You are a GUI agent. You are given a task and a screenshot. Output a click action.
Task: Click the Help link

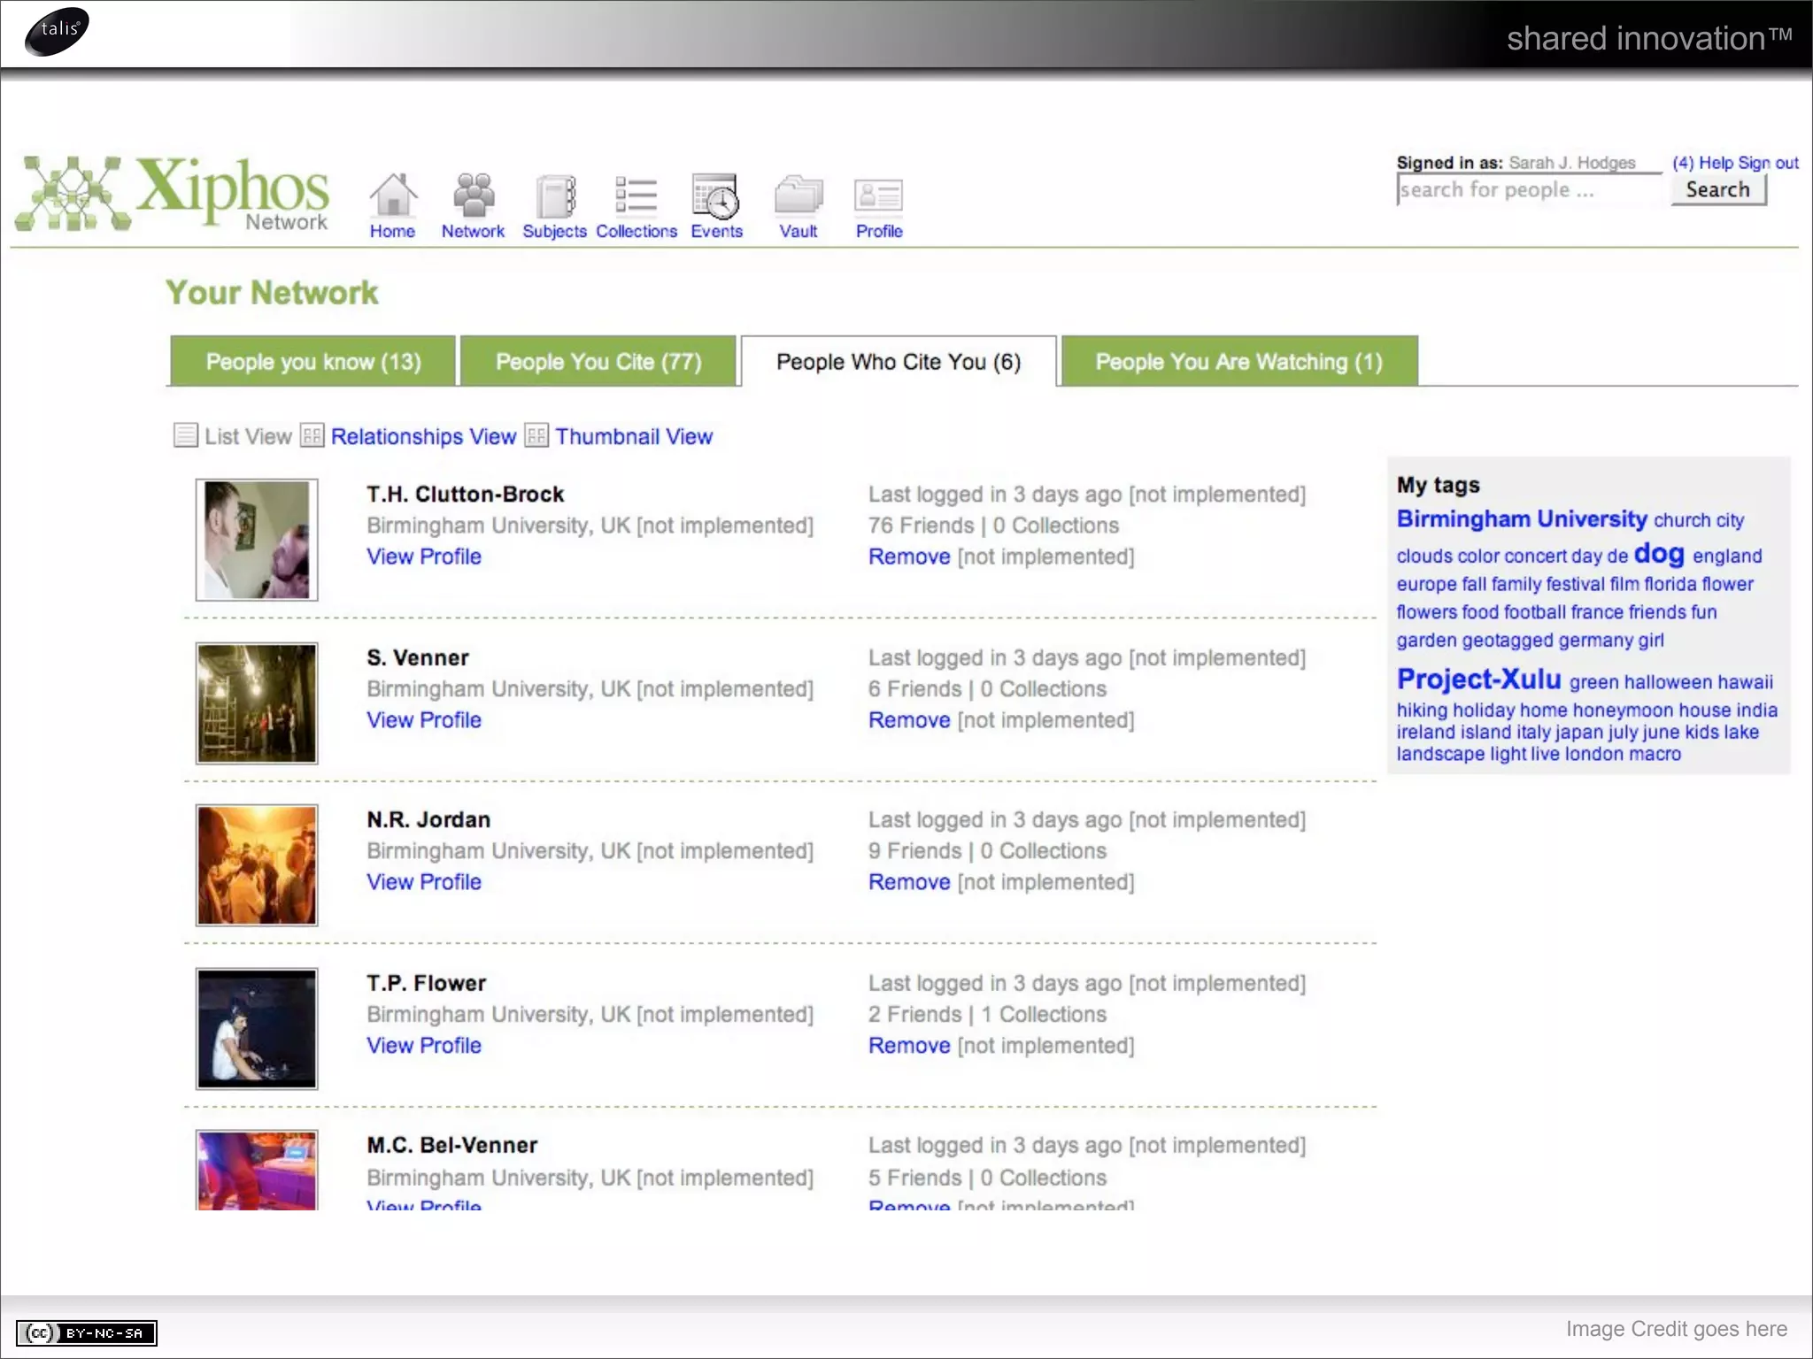click(1716, 163)
